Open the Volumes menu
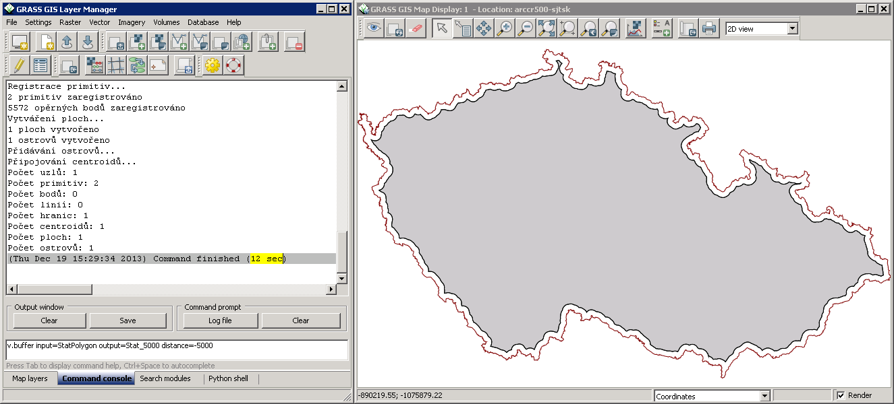The width and height of the screenshot is (894, 404). click(x=166, y=22)
